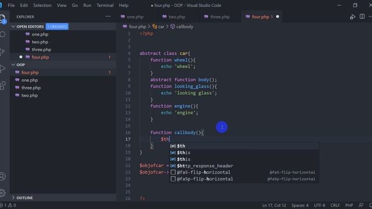This screenshot has width=372, height=209.
Task: Open the Selection menu
Action: pyautogui.click(x=42, y=5)
